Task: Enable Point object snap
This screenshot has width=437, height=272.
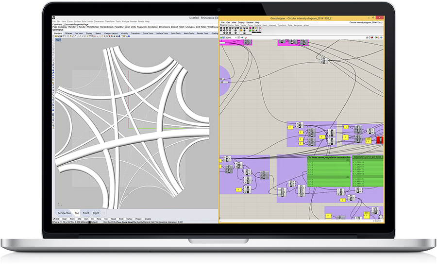Action: tap(68, 219)
